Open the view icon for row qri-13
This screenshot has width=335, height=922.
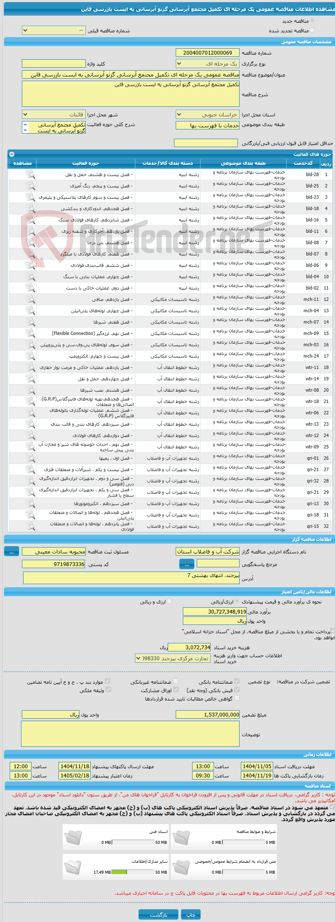pyautogui.click(x=30, y=503)
